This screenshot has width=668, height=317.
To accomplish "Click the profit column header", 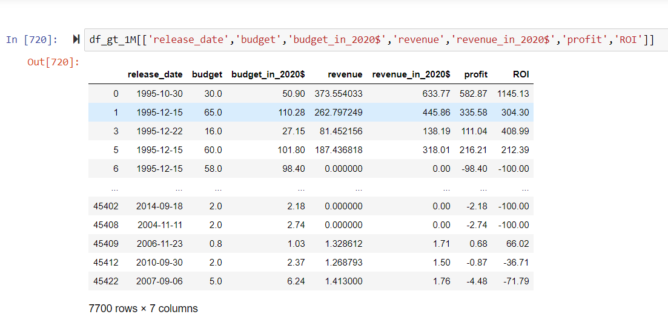I will click(x=476, y=74).
